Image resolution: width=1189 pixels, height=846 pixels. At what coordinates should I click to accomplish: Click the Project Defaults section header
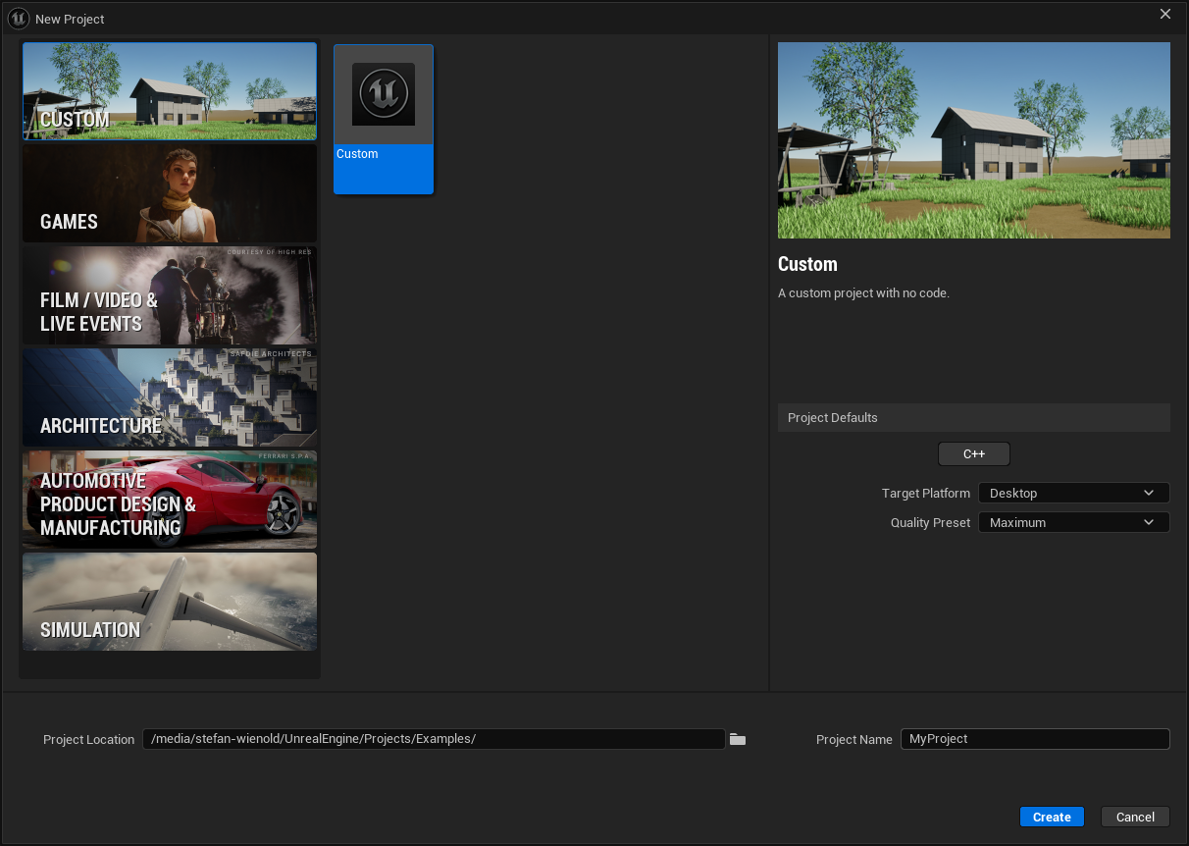pos(973,418)
